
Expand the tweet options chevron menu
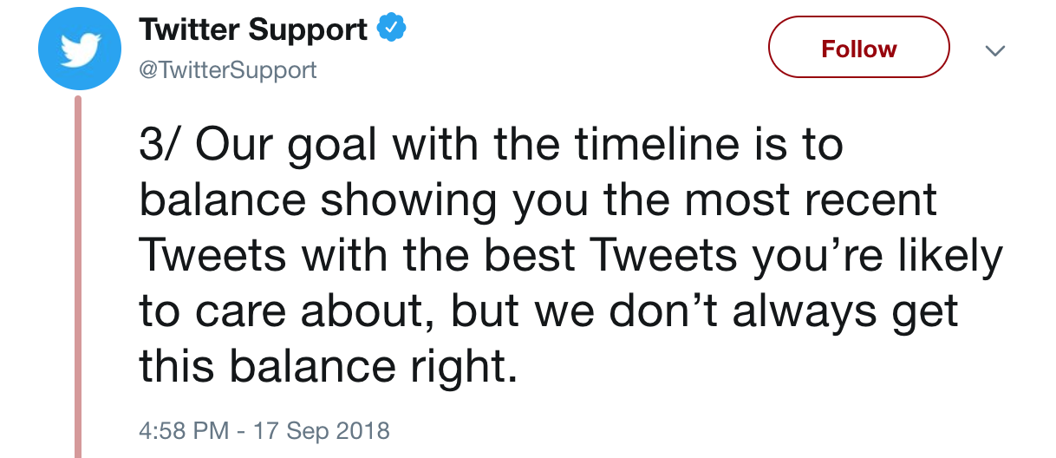click(996, 51)
